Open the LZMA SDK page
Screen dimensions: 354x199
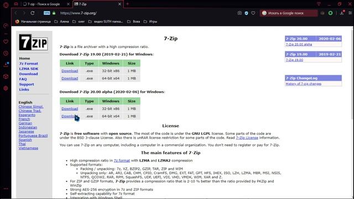click(28, 69)
